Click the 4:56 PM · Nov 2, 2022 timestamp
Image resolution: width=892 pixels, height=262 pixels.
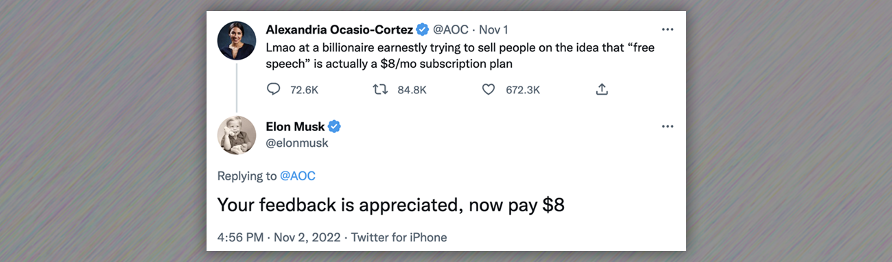tap(278, 237)
